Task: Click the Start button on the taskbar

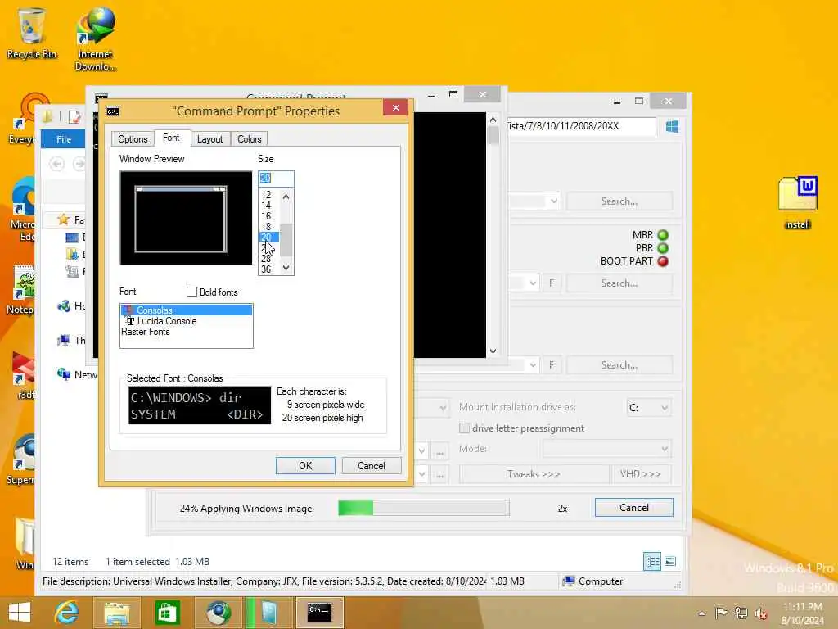Action: pos(20,613)
